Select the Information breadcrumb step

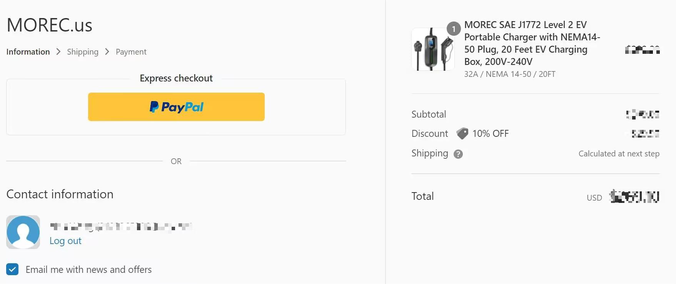[28, 52]
